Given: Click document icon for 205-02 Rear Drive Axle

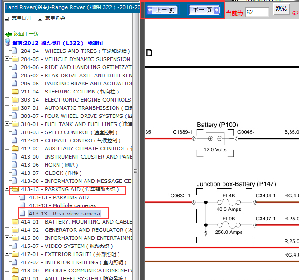Looking at the screenshot, I should pyautogui.click(x=14, y=75).
